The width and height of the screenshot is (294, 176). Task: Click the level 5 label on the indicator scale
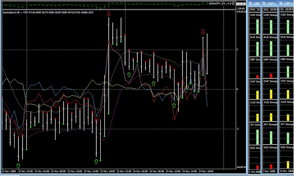238,50
